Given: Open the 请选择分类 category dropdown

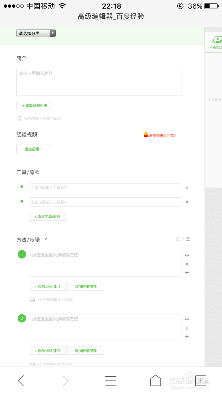Looking at the screenshot, I should pos(36,33).
